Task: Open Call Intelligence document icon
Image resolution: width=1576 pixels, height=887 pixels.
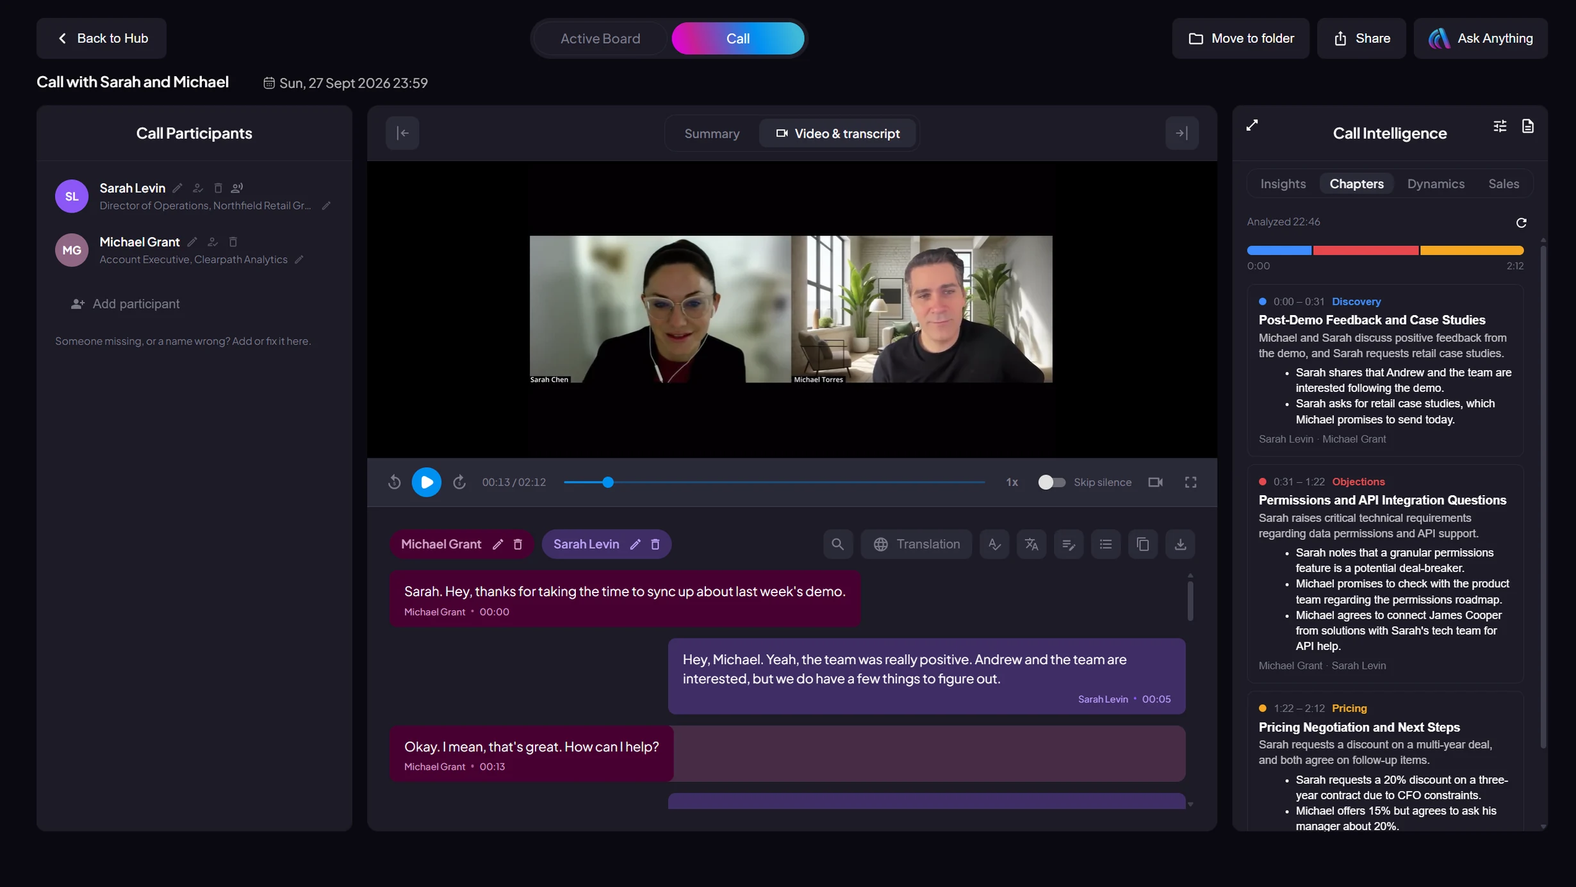Action: click(1528, 126)
